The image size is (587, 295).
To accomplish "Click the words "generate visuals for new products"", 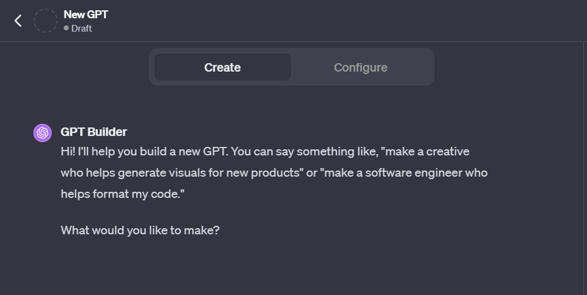I will (x=209, y=173).
